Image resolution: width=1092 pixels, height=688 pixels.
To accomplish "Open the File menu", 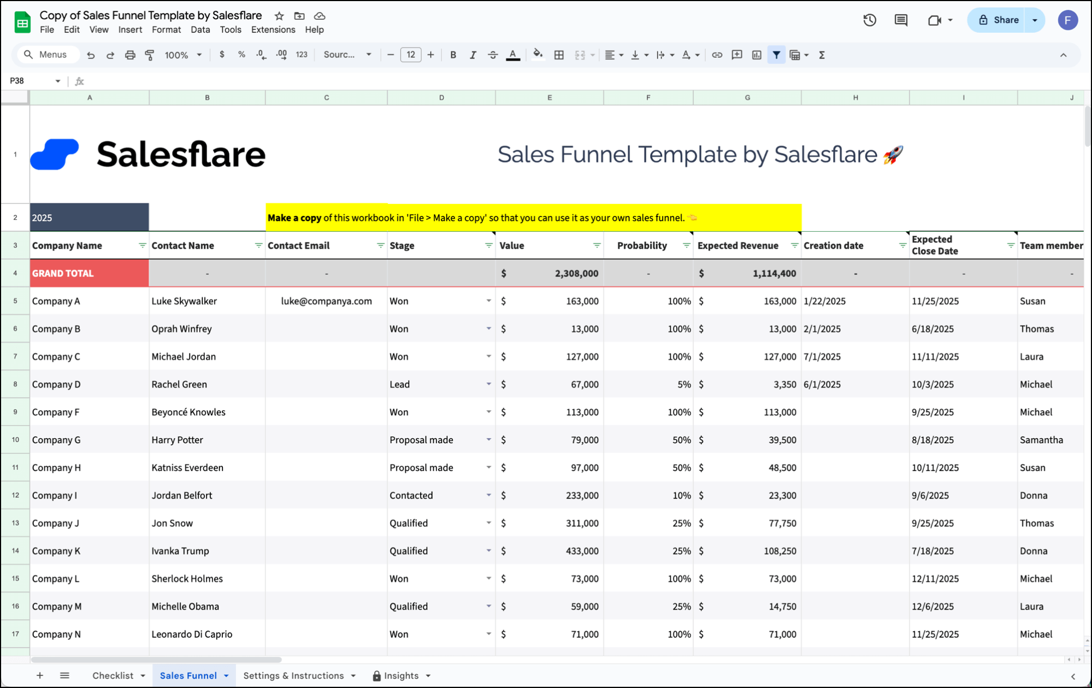I will tap(47, 30).
